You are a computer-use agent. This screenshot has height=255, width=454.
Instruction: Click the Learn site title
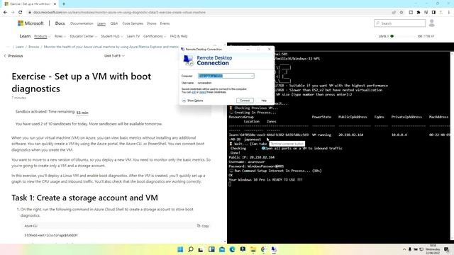click(25, 36)
